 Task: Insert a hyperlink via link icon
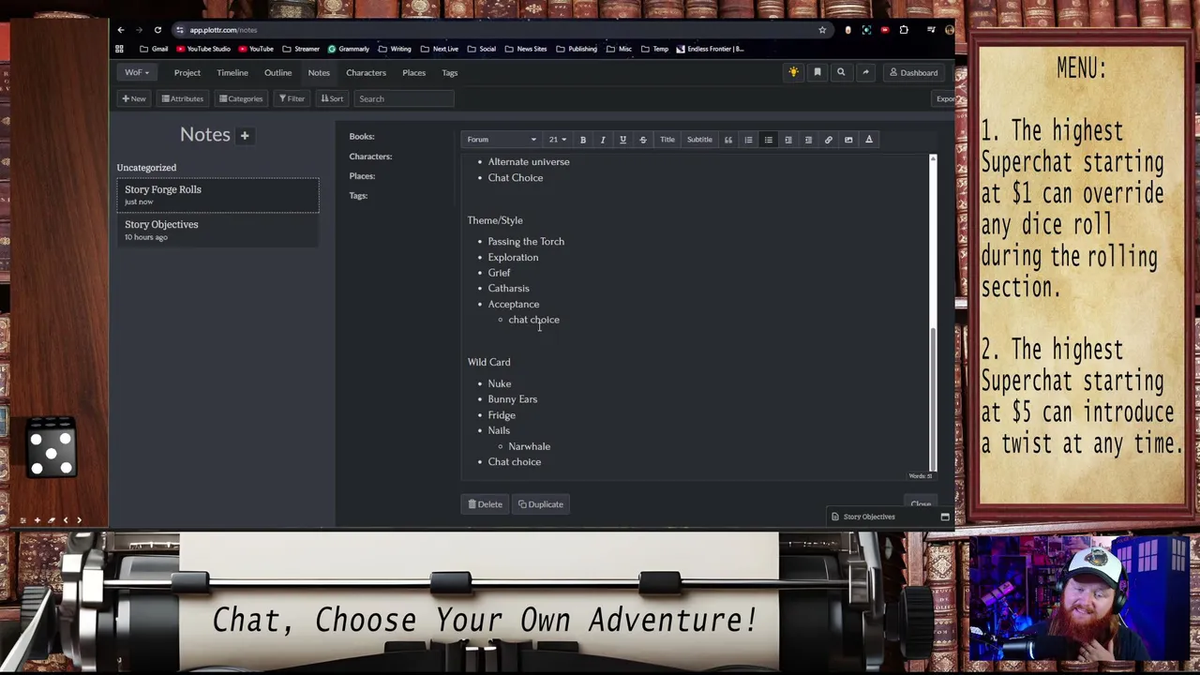pyautogui.click(x=828, y=140)
